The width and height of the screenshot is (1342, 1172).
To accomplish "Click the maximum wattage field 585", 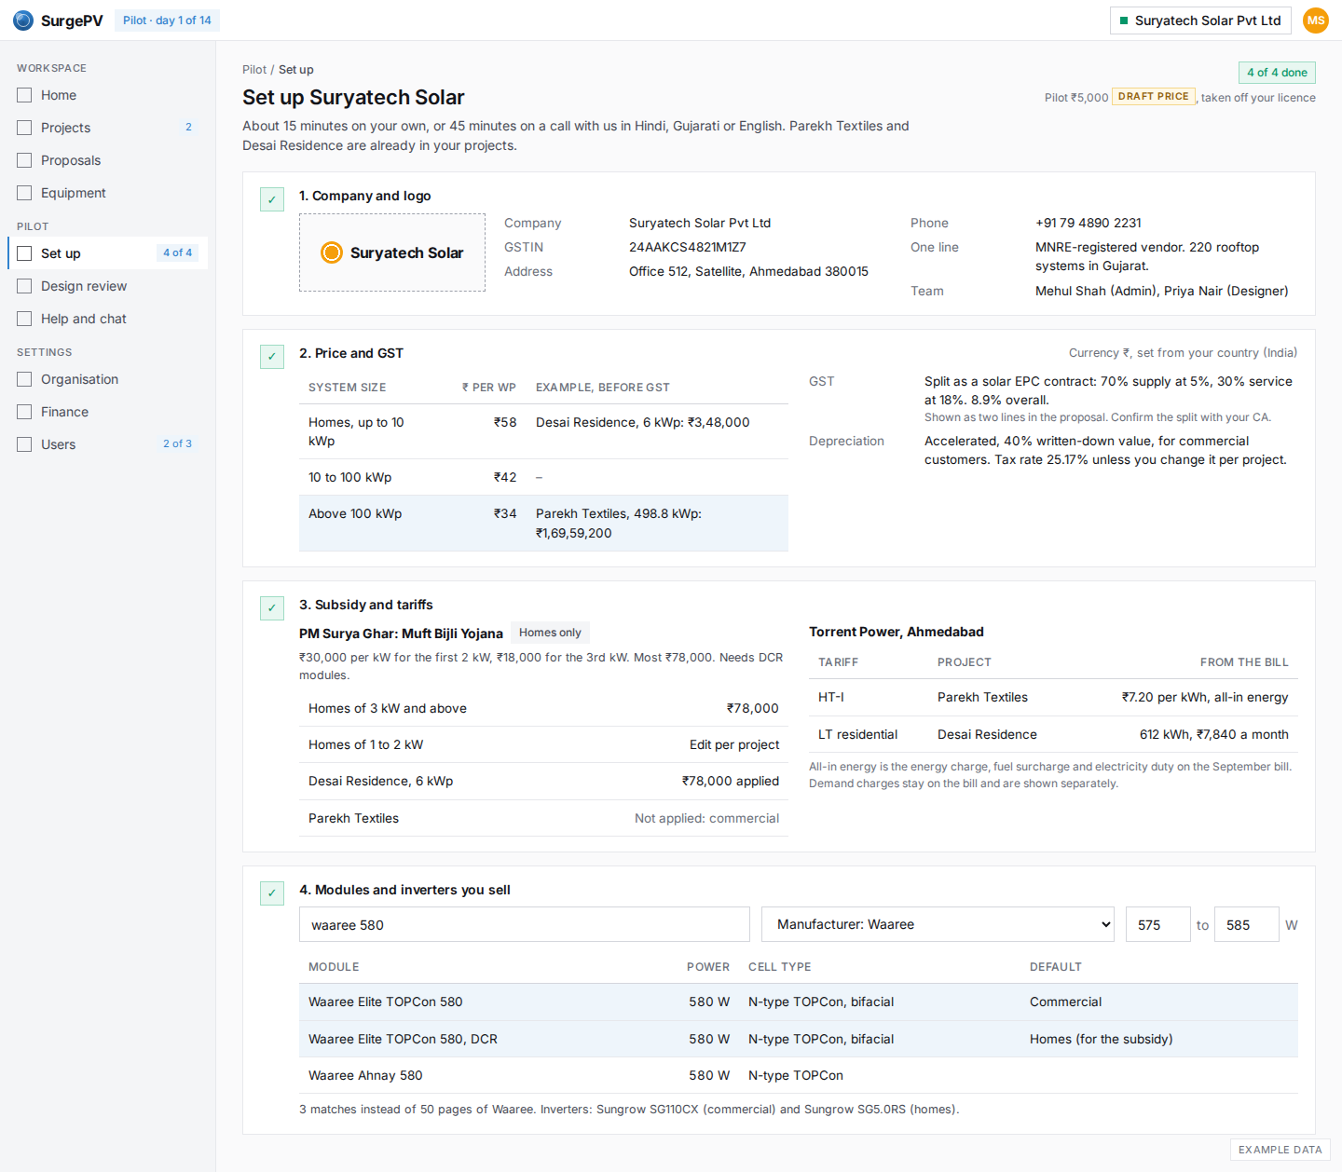I will point(1247,924).
